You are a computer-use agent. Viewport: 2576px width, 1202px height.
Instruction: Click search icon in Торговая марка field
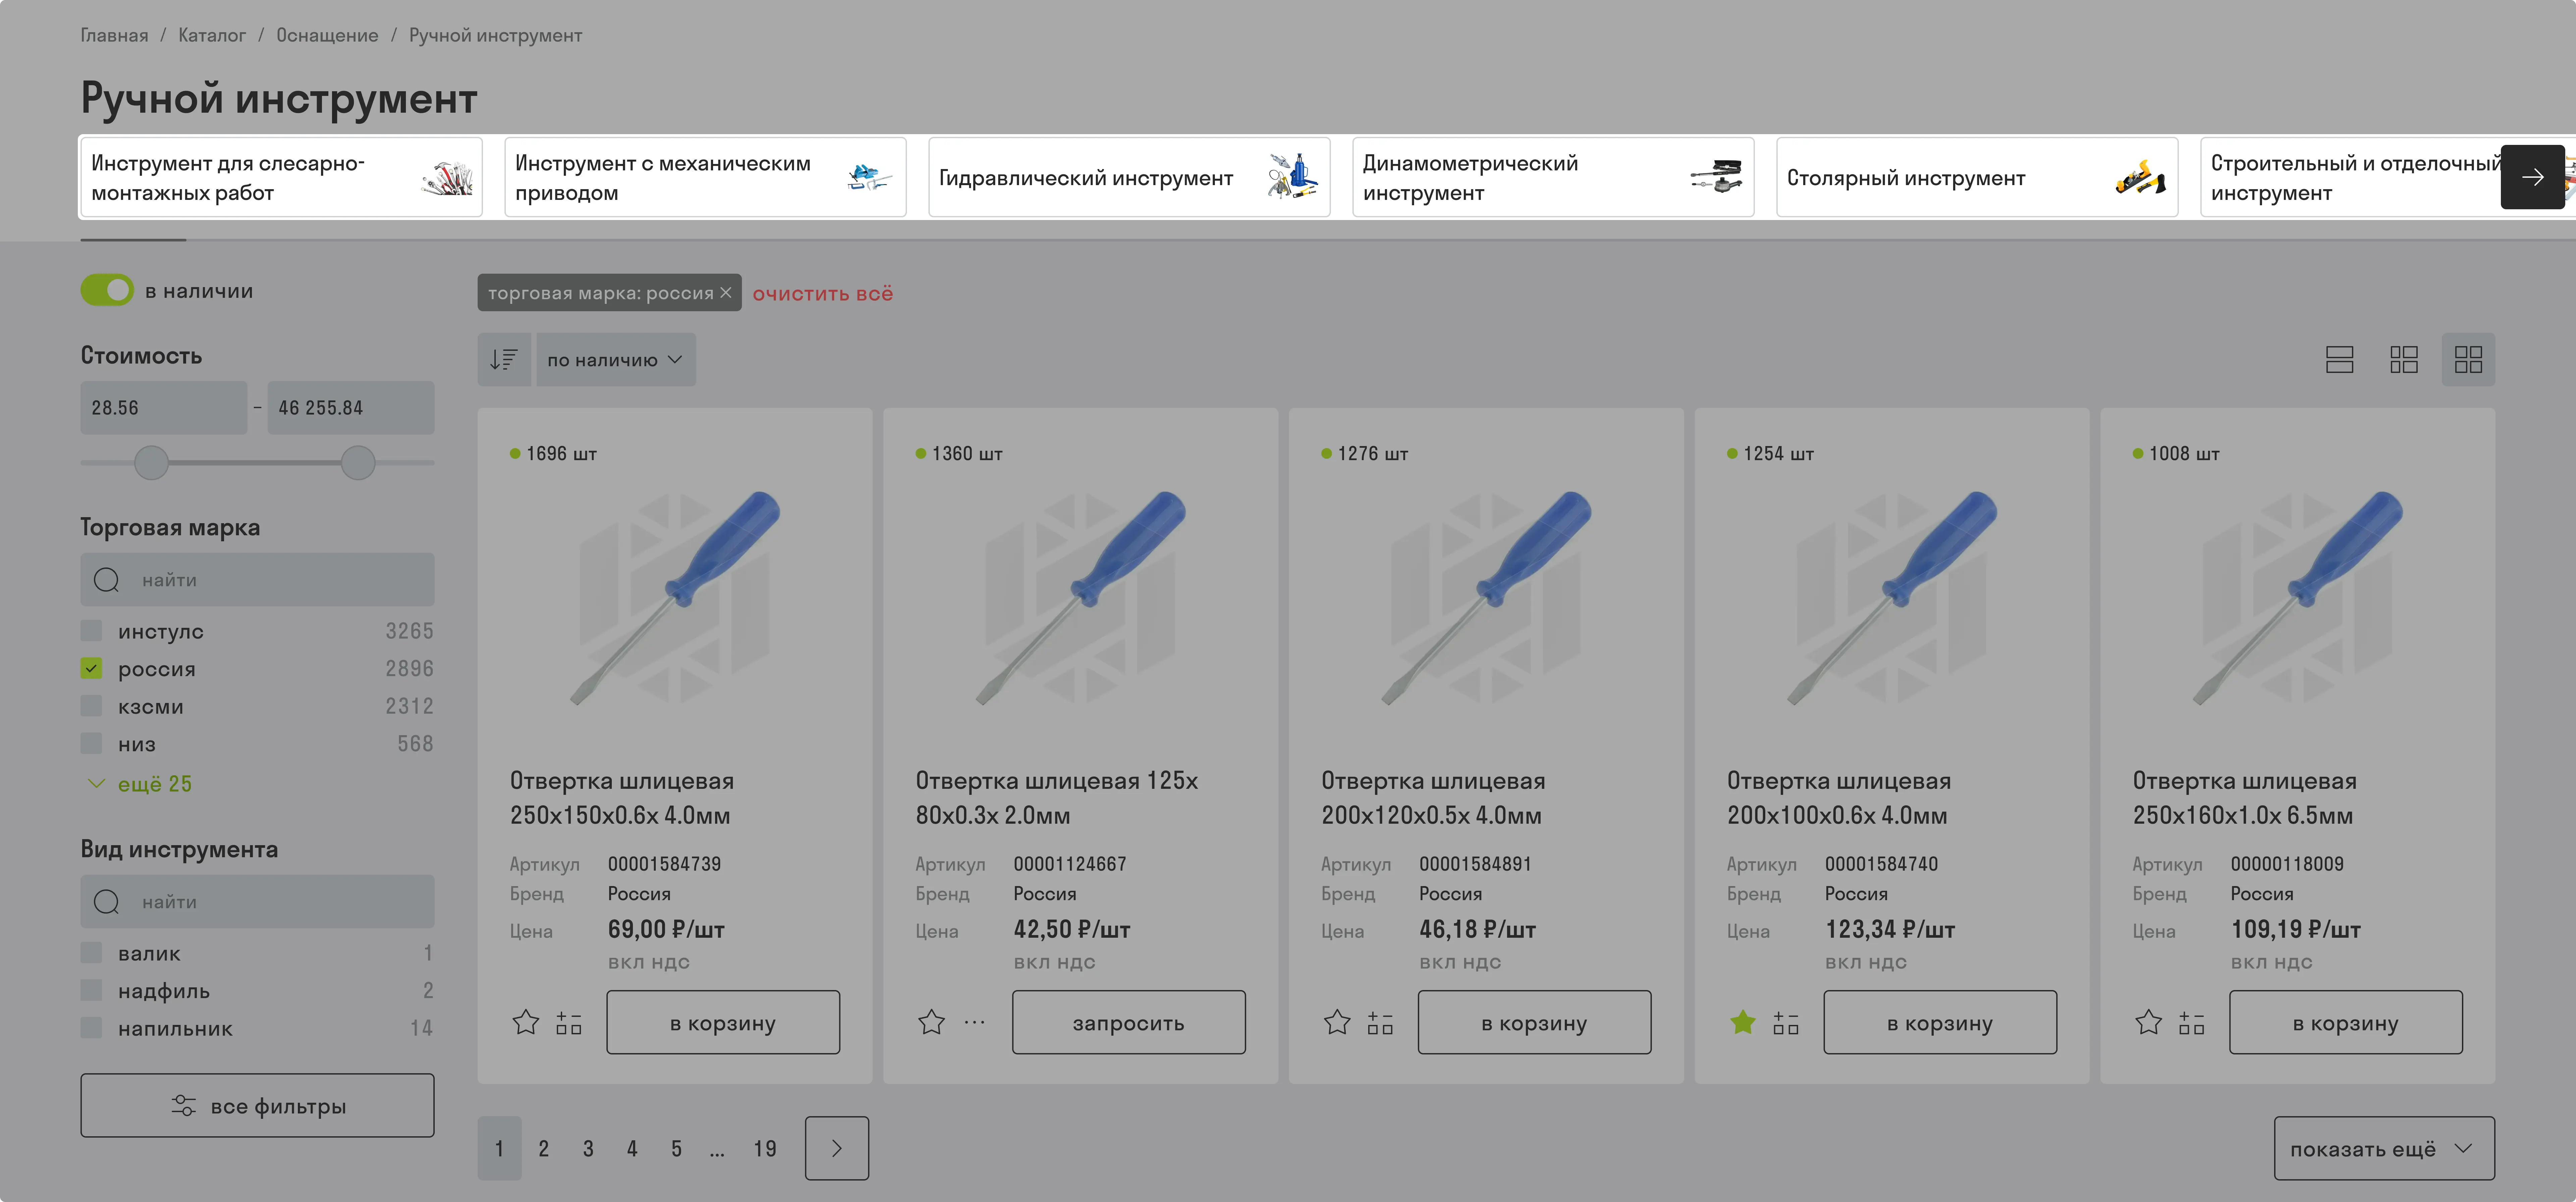pyautogui.click(x=106, y=580)
